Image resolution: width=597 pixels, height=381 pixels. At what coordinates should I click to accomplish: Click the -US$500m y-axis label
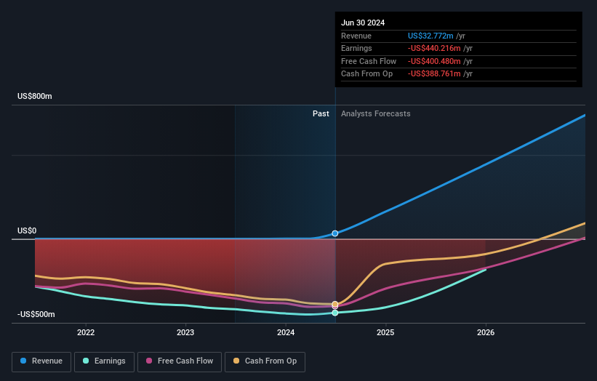36,314
